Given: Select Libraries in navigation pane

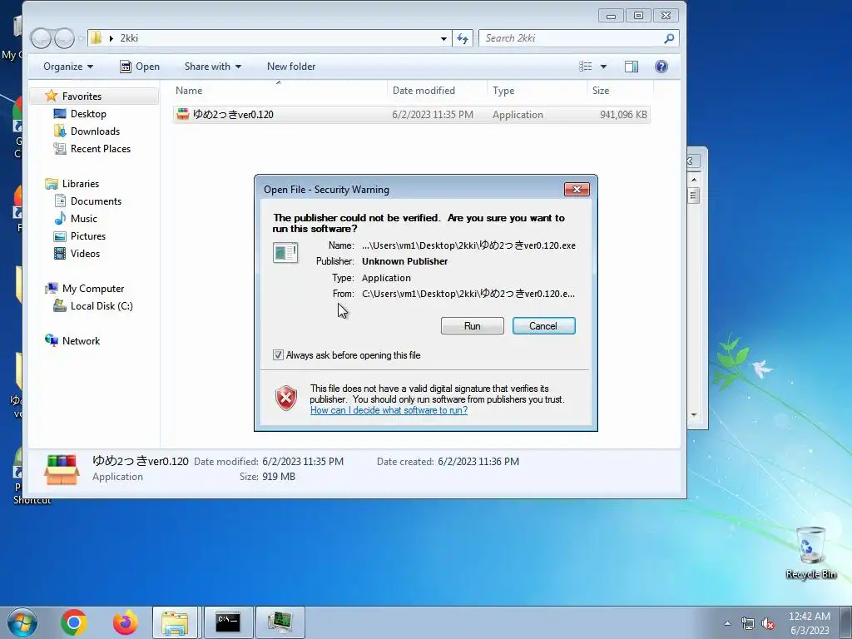Looking at the screenshot, I should pos(81,184).
